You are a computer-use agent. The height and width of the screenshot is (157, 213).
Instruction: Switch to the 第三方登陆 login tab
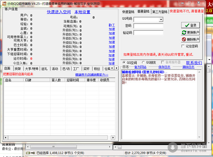coord(160,12)
